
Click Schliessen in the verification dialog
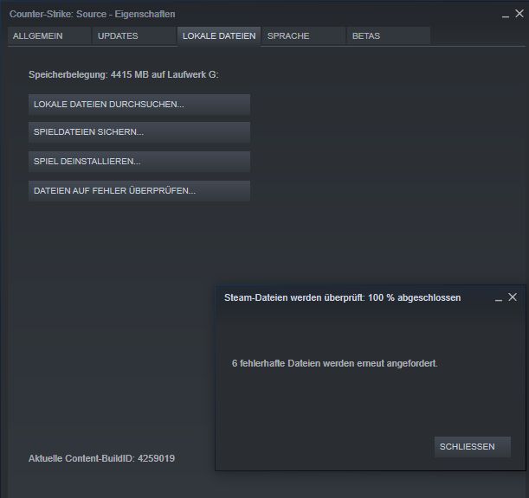tap(473, 447)
